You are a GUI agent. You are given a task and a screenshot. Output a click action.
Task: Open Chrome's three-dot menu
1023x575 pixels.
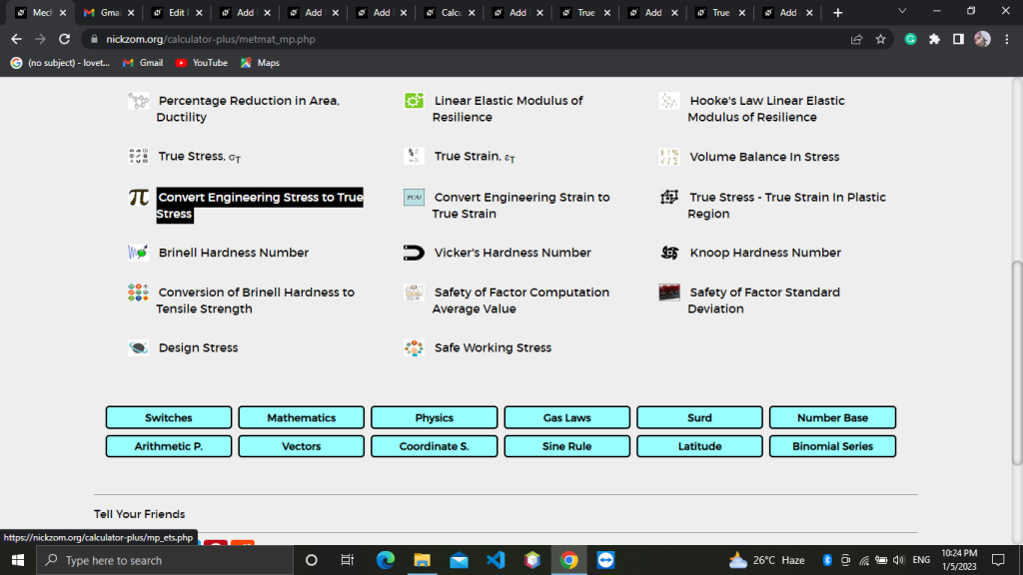pos(1007,39)
